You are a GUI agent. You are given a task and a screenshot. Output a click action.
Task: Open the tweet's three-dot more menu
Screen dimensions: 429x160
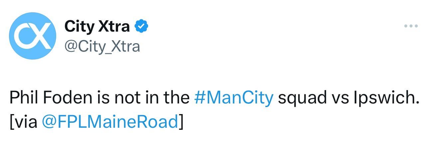click(x=411, y=26)
